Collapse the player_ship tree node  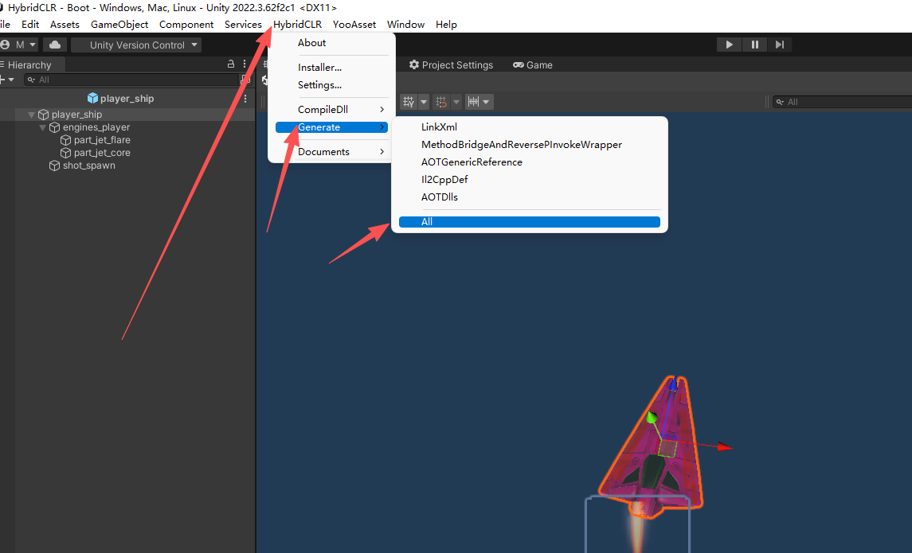pyautogui.click(x=31, y=115)
